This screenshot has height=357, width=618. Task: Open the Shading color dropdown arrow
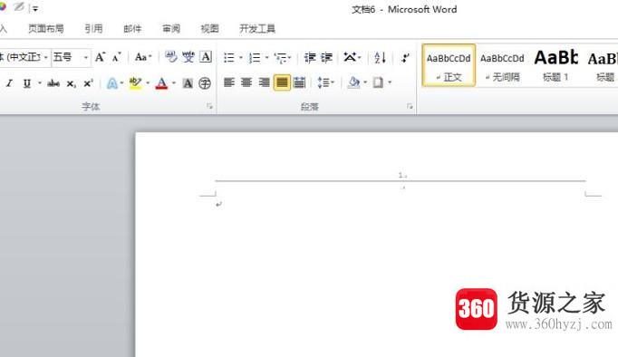pyautogui.click(x=365, y=82)
